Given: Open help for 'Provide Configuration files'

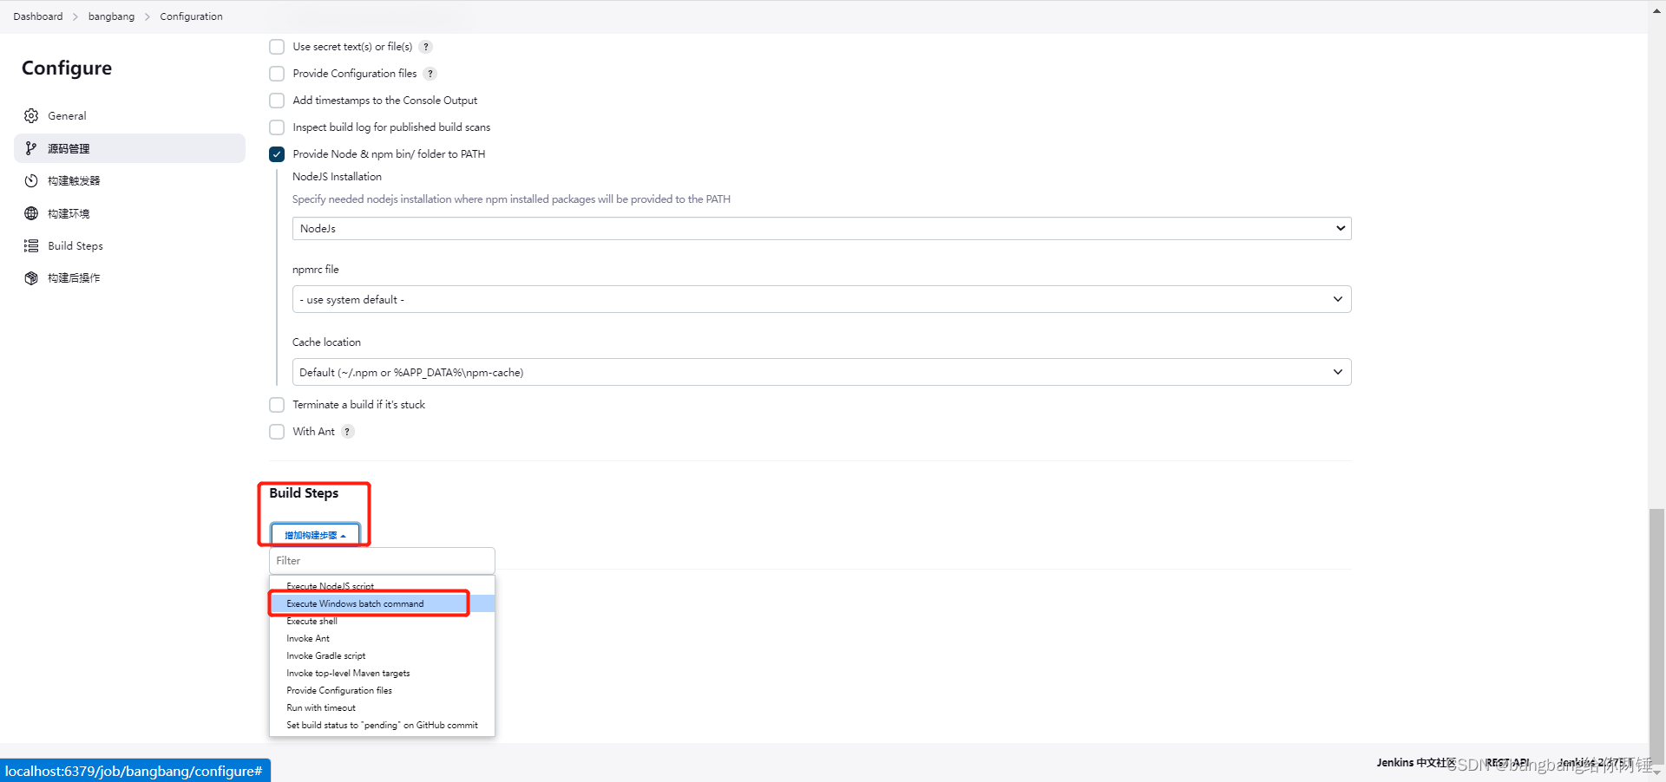Looking at the screenshot, I should pyautogui.click(x=430, y=74).
